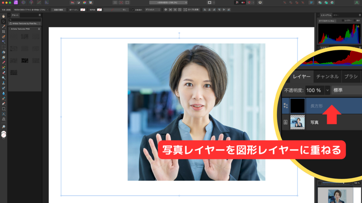The height and width of the screenshot is (203, 362).
Task: Select the Move tool arrow
Action: click(x=4, y=21)
